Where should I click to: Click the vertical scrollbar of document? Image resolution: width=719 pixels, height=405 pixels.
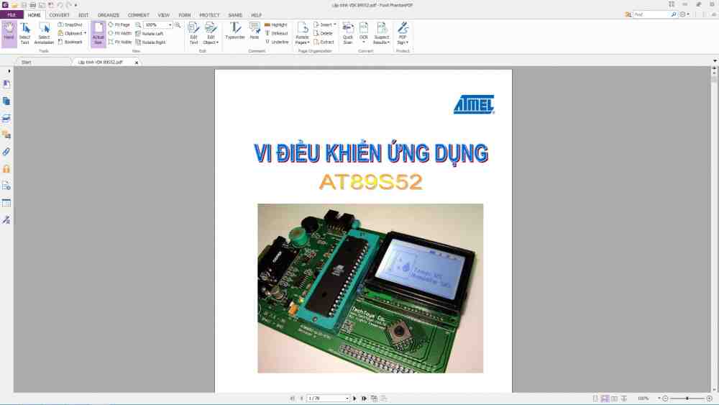point(714,229)
